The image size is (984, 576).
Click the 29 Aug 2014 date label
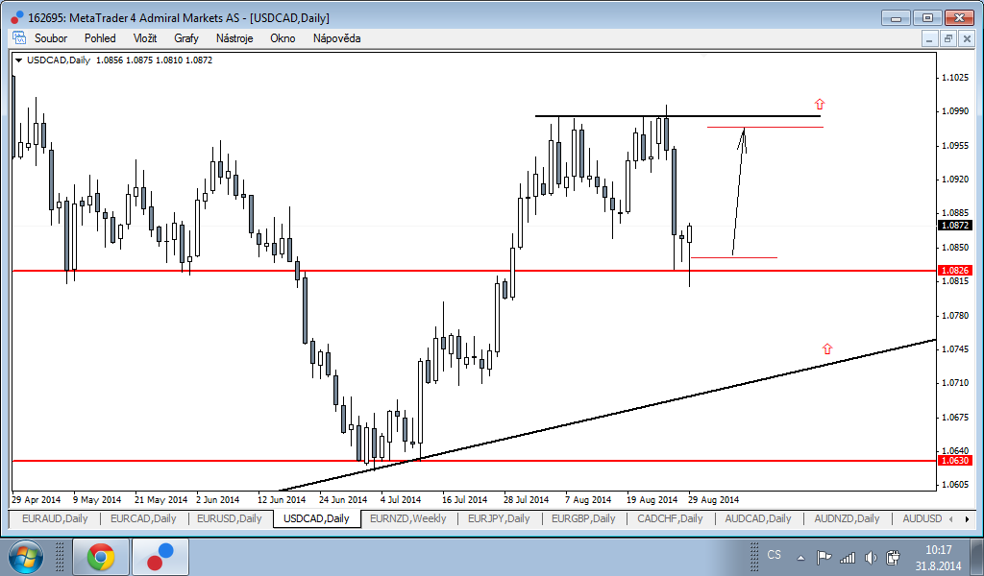[714, 499]
